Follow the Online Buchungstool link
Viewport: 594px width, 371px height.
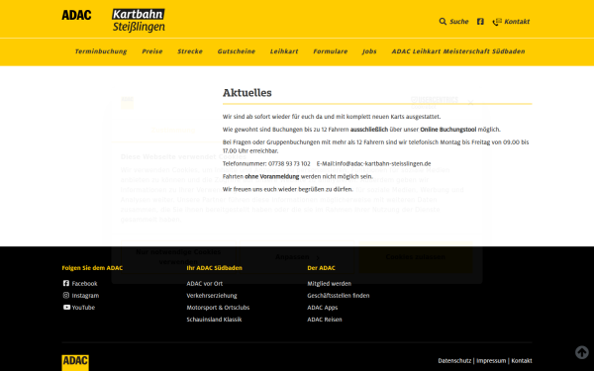(x=448, y=130)
